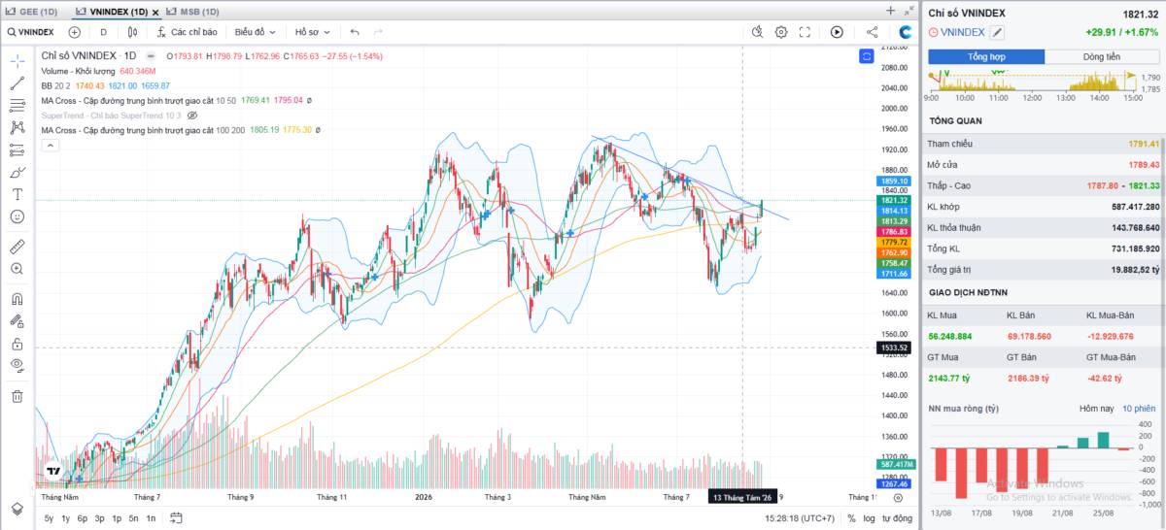Screen dimensions: 1166x530
Task: Set chart range to 3p
Action: tap(99, 518)
